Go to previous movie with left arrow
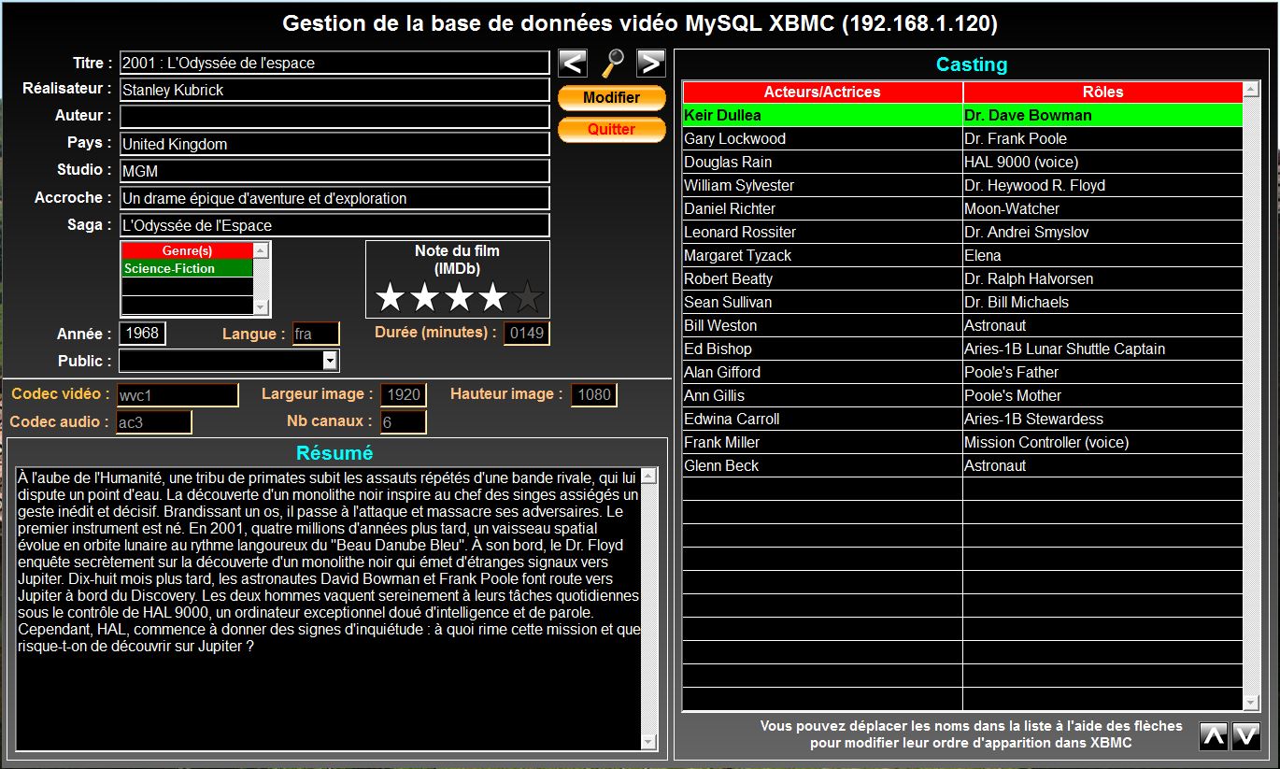The image size is (1280, 769). [573, 64]
